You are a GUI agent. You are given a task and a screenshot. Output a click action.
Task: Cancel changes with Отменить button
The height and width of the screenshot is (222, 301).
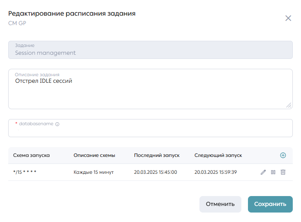[220, 204]
